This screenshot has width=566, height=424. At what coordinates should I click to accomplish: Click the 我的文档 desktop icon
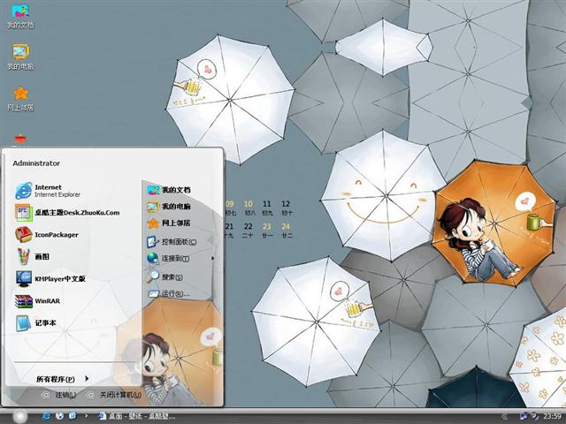(x=19, y=15)
